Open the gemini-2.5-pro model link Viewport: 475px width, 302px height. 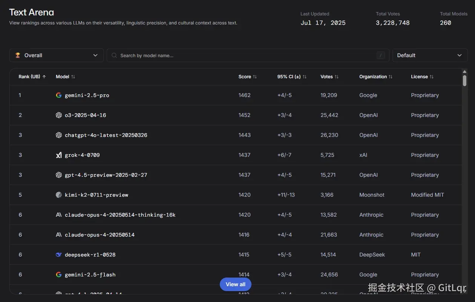87,96
